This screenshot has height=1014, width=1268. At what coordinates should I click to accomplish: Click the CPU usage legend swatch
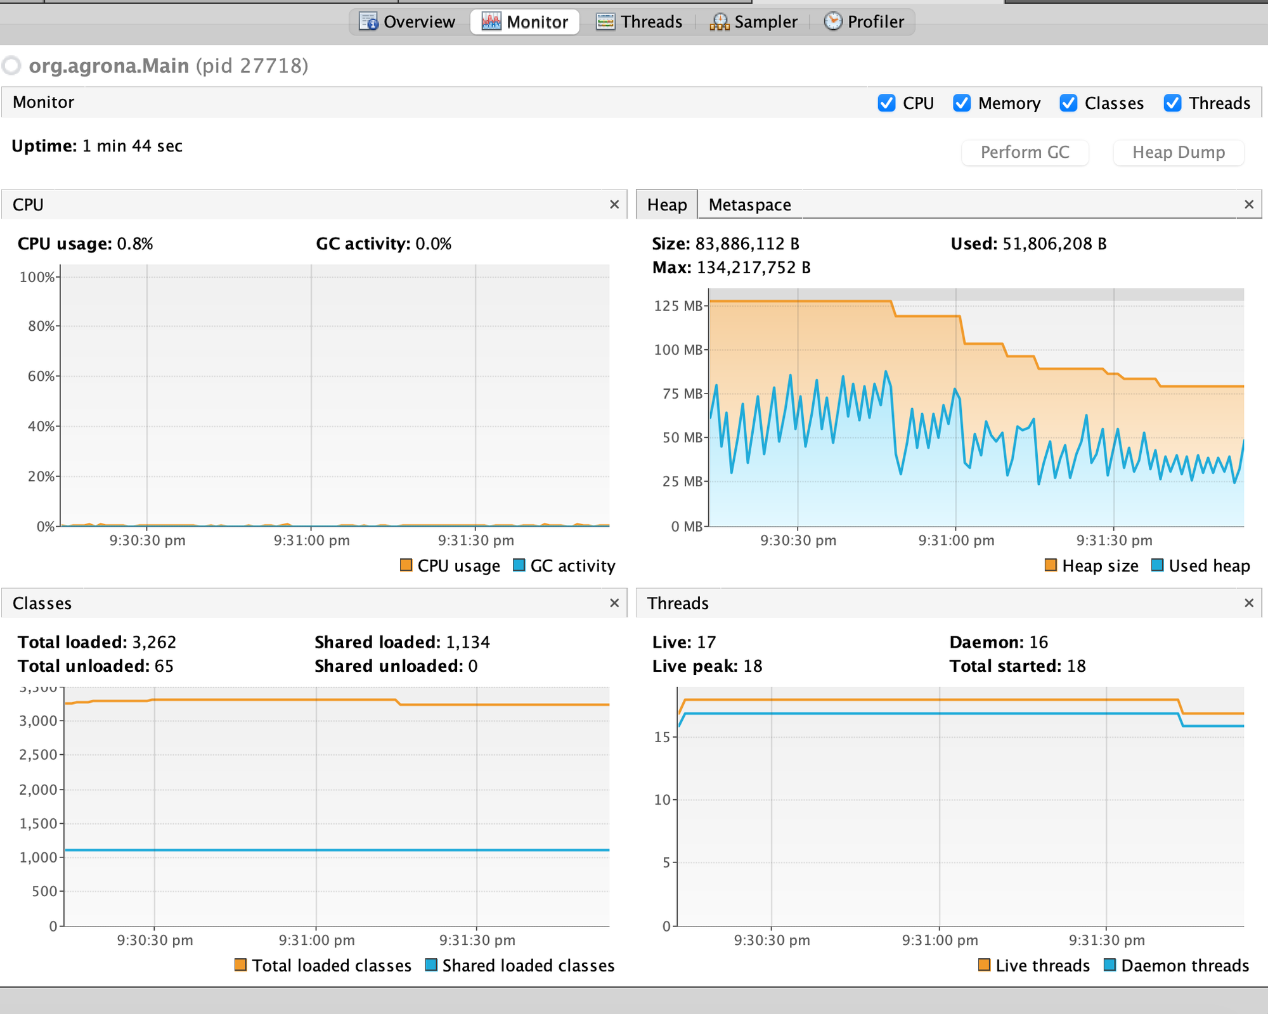click(x=406, y=565)
